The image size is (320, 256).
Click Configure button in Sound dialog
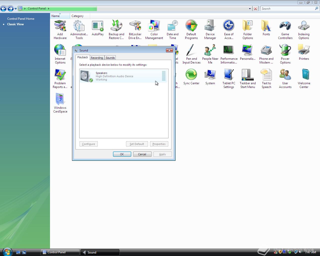coord(88,144)
